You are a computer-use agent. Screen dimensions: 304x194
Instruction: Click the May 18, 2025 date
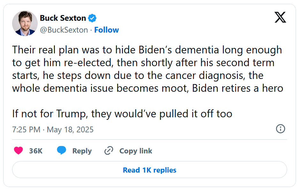tap(70, 129)
